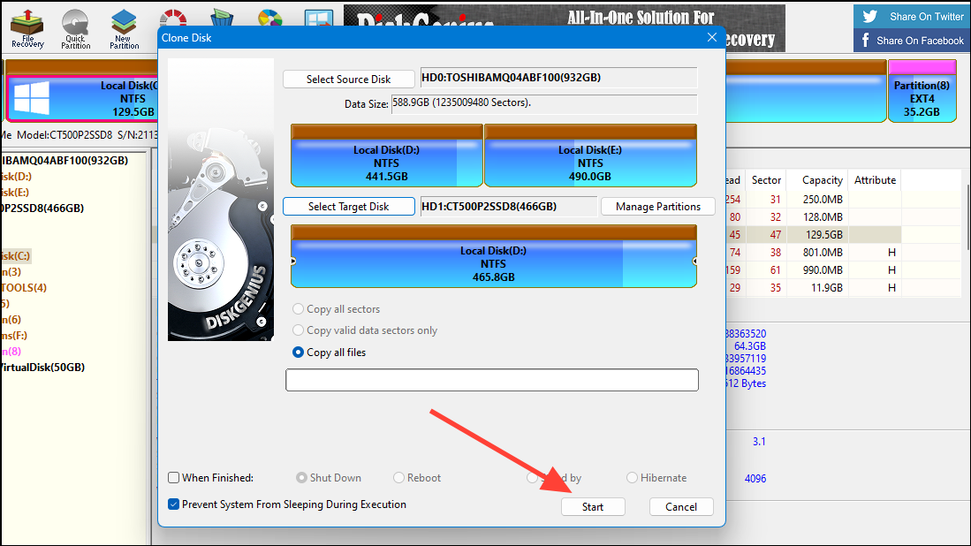Image resolution: width=971 pixels, height=546 pixels.
Task: Click the Model:CT500P2SSD8 info text
Action: coord(64,135)
